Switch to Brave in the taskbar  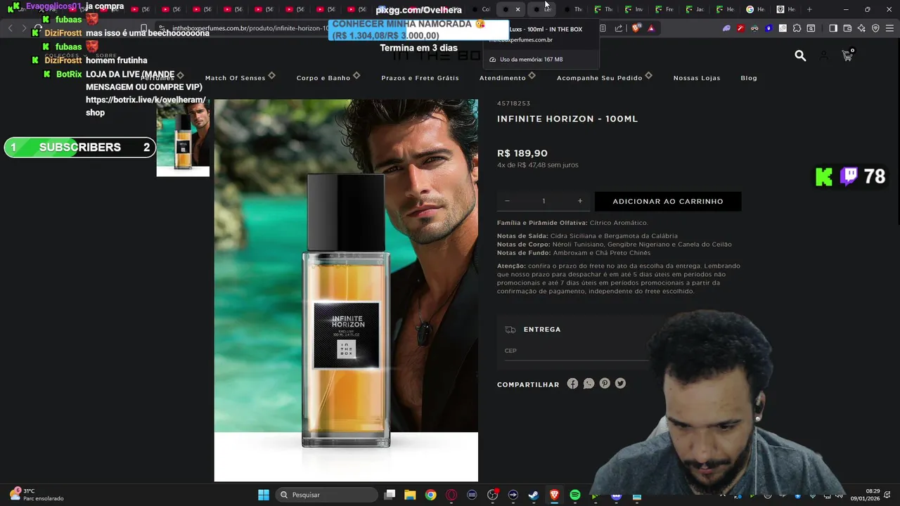tap(554, 495)
